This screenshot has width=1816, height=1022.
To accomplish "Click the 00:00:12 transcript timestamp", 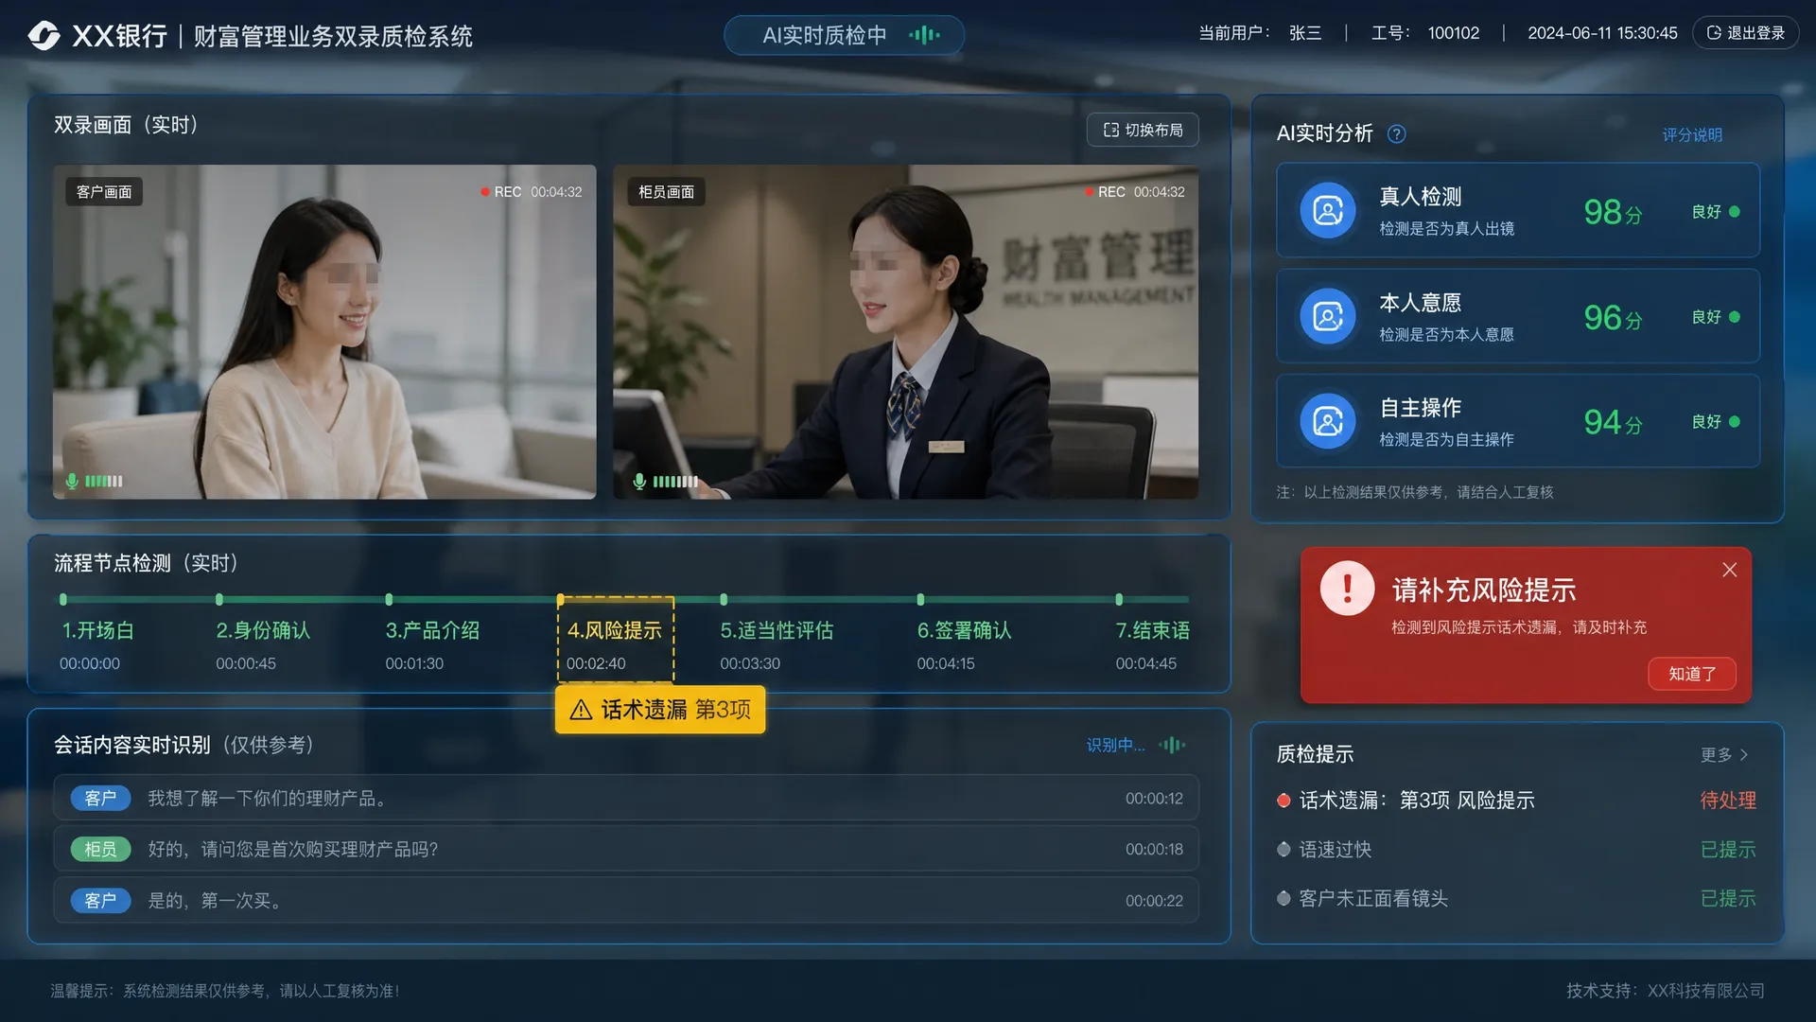I will [x=1154, y=799].
